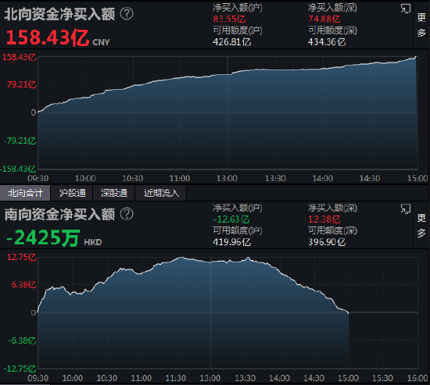Click the southbound curve endpoint at 15:00
The image size is (430, 385).
(x=348, y=312)
